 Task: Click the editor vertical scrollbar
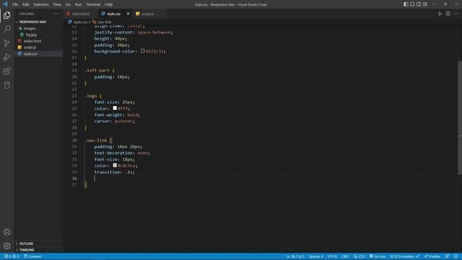pyautogui.click(x=460, y=117)
